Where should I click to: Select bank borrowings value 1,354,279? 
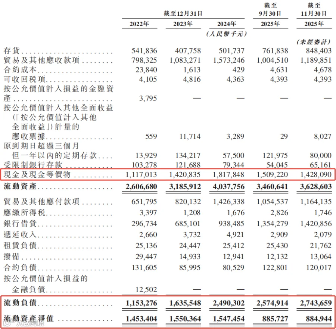coord(273,224)
